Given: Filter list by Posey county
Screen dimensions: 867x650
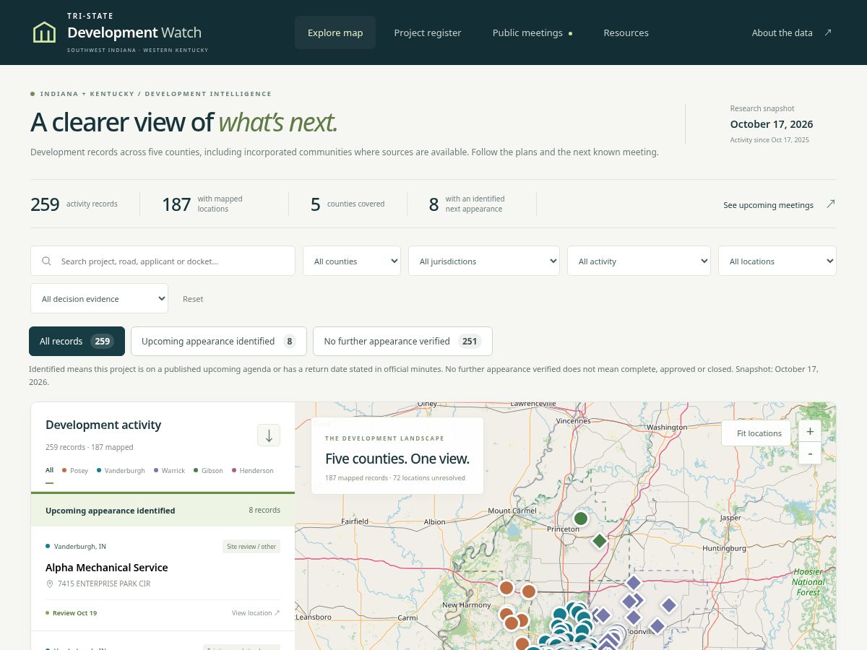Looking at the screenshot, I should coord(75,470).
